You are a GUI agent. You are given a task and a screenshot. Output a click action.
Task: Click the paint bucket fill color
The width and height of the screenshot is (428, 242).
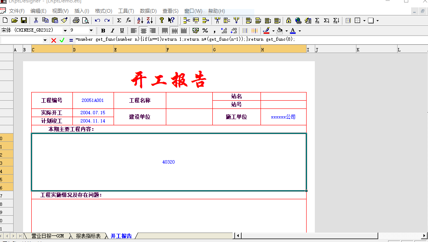[280, 30]
